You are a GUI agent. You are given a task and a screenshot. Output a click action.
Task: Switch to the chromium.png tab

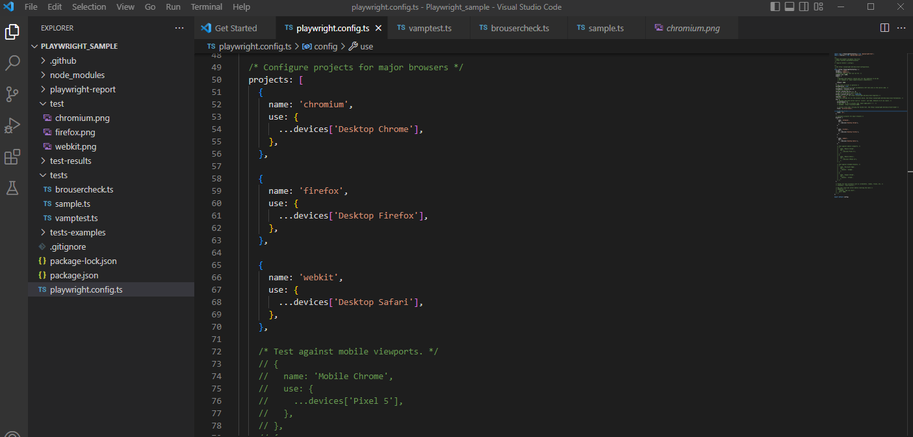(693, 28)
